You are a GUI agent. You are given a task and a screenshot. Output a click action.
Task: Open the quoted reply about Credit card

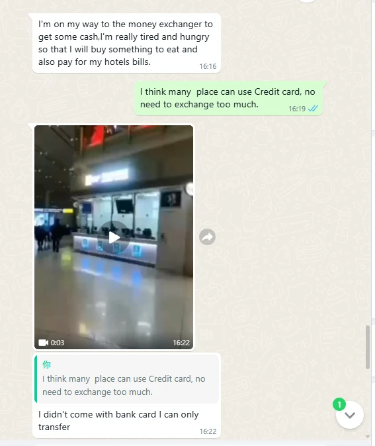pyautogui.click(x=127, y=379)
